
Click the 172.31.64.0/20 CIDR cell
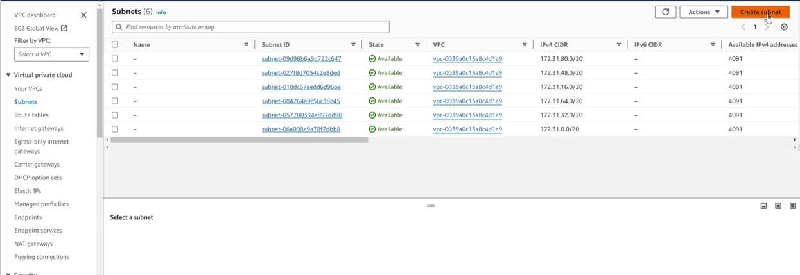(x=561, y=101)
